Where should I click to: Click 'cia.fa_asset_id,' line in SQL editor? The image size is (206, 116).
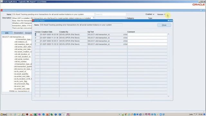pos(20,72)
